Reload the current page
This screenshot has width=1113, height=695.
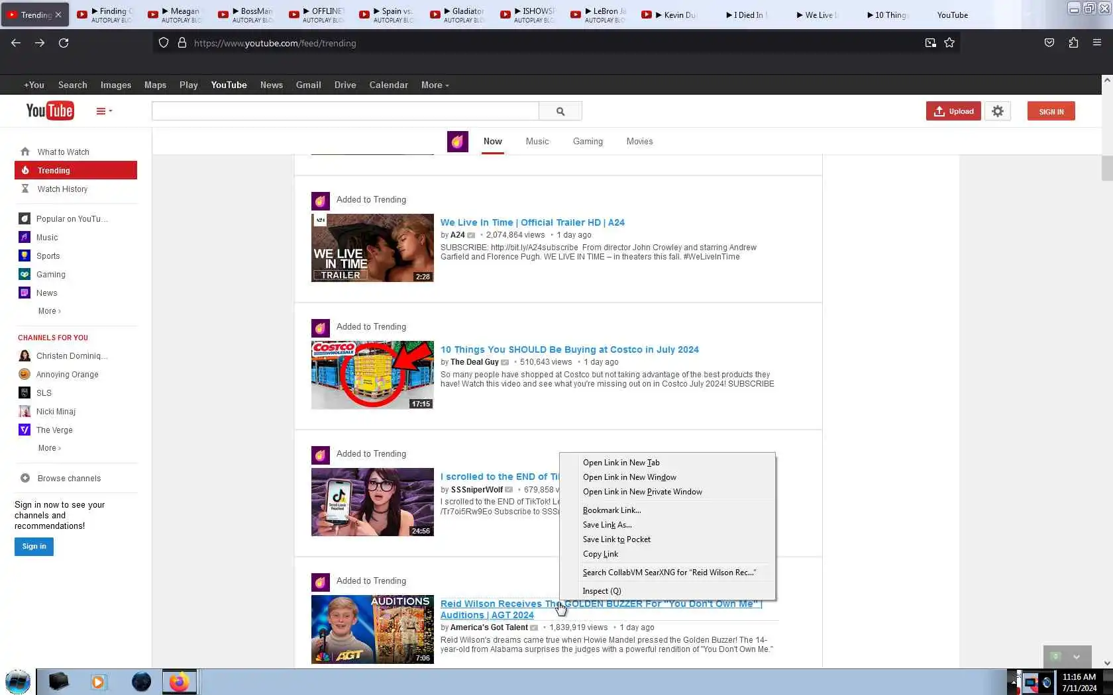click(x=64, y=43)
